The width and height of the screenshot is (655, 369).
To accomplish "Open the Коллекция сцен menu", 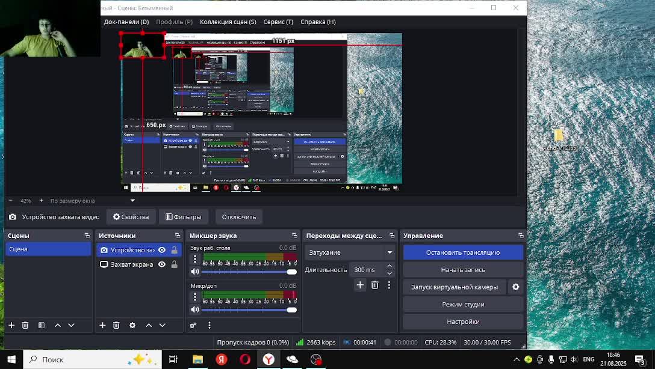I will [x=228, y=22].
